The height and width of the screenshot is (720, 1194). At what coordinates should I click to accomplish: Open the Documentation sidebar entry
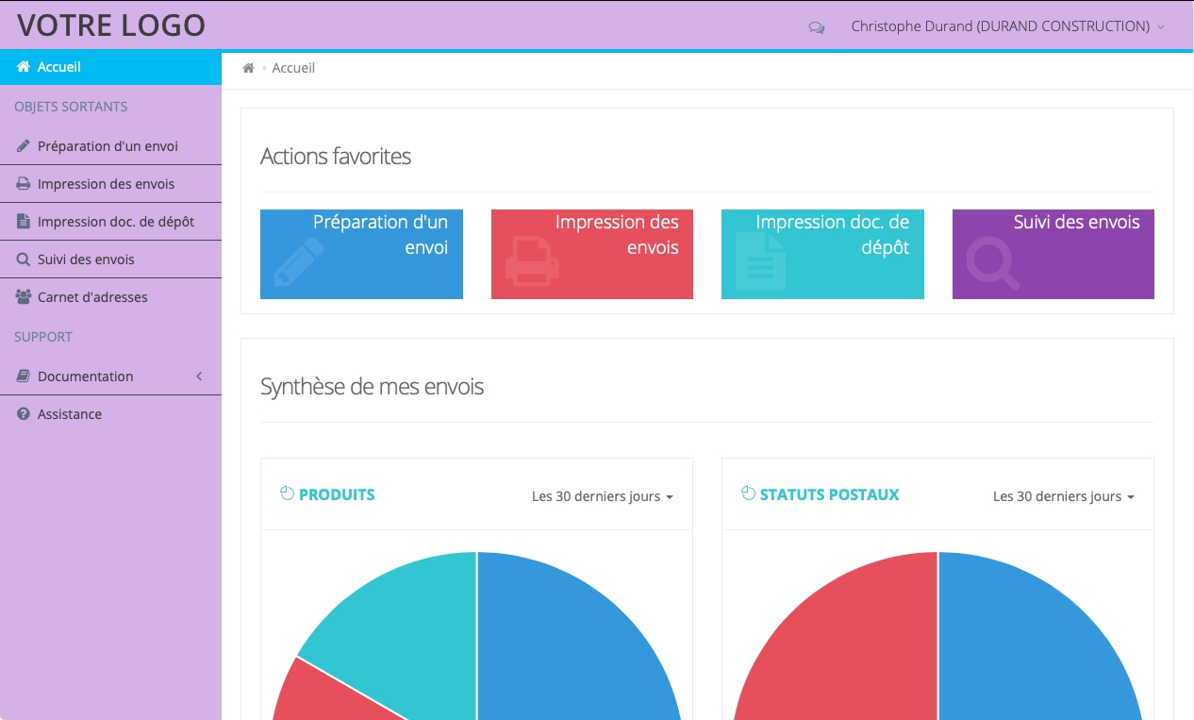(x=110, y=377)
